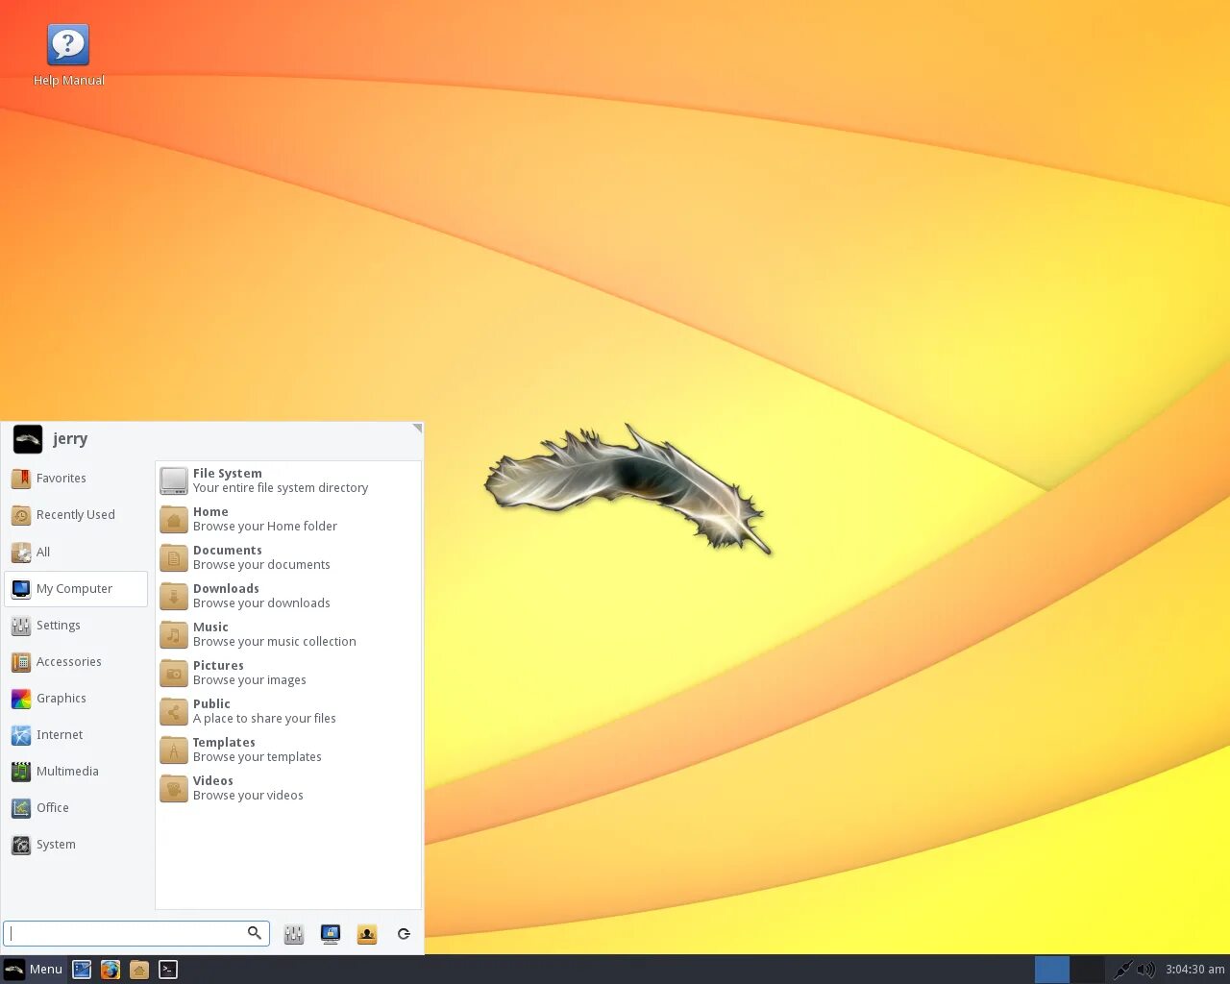Screen dimensions: 1230x984
Task: Select the Settings category
Action: coord(59,625)
